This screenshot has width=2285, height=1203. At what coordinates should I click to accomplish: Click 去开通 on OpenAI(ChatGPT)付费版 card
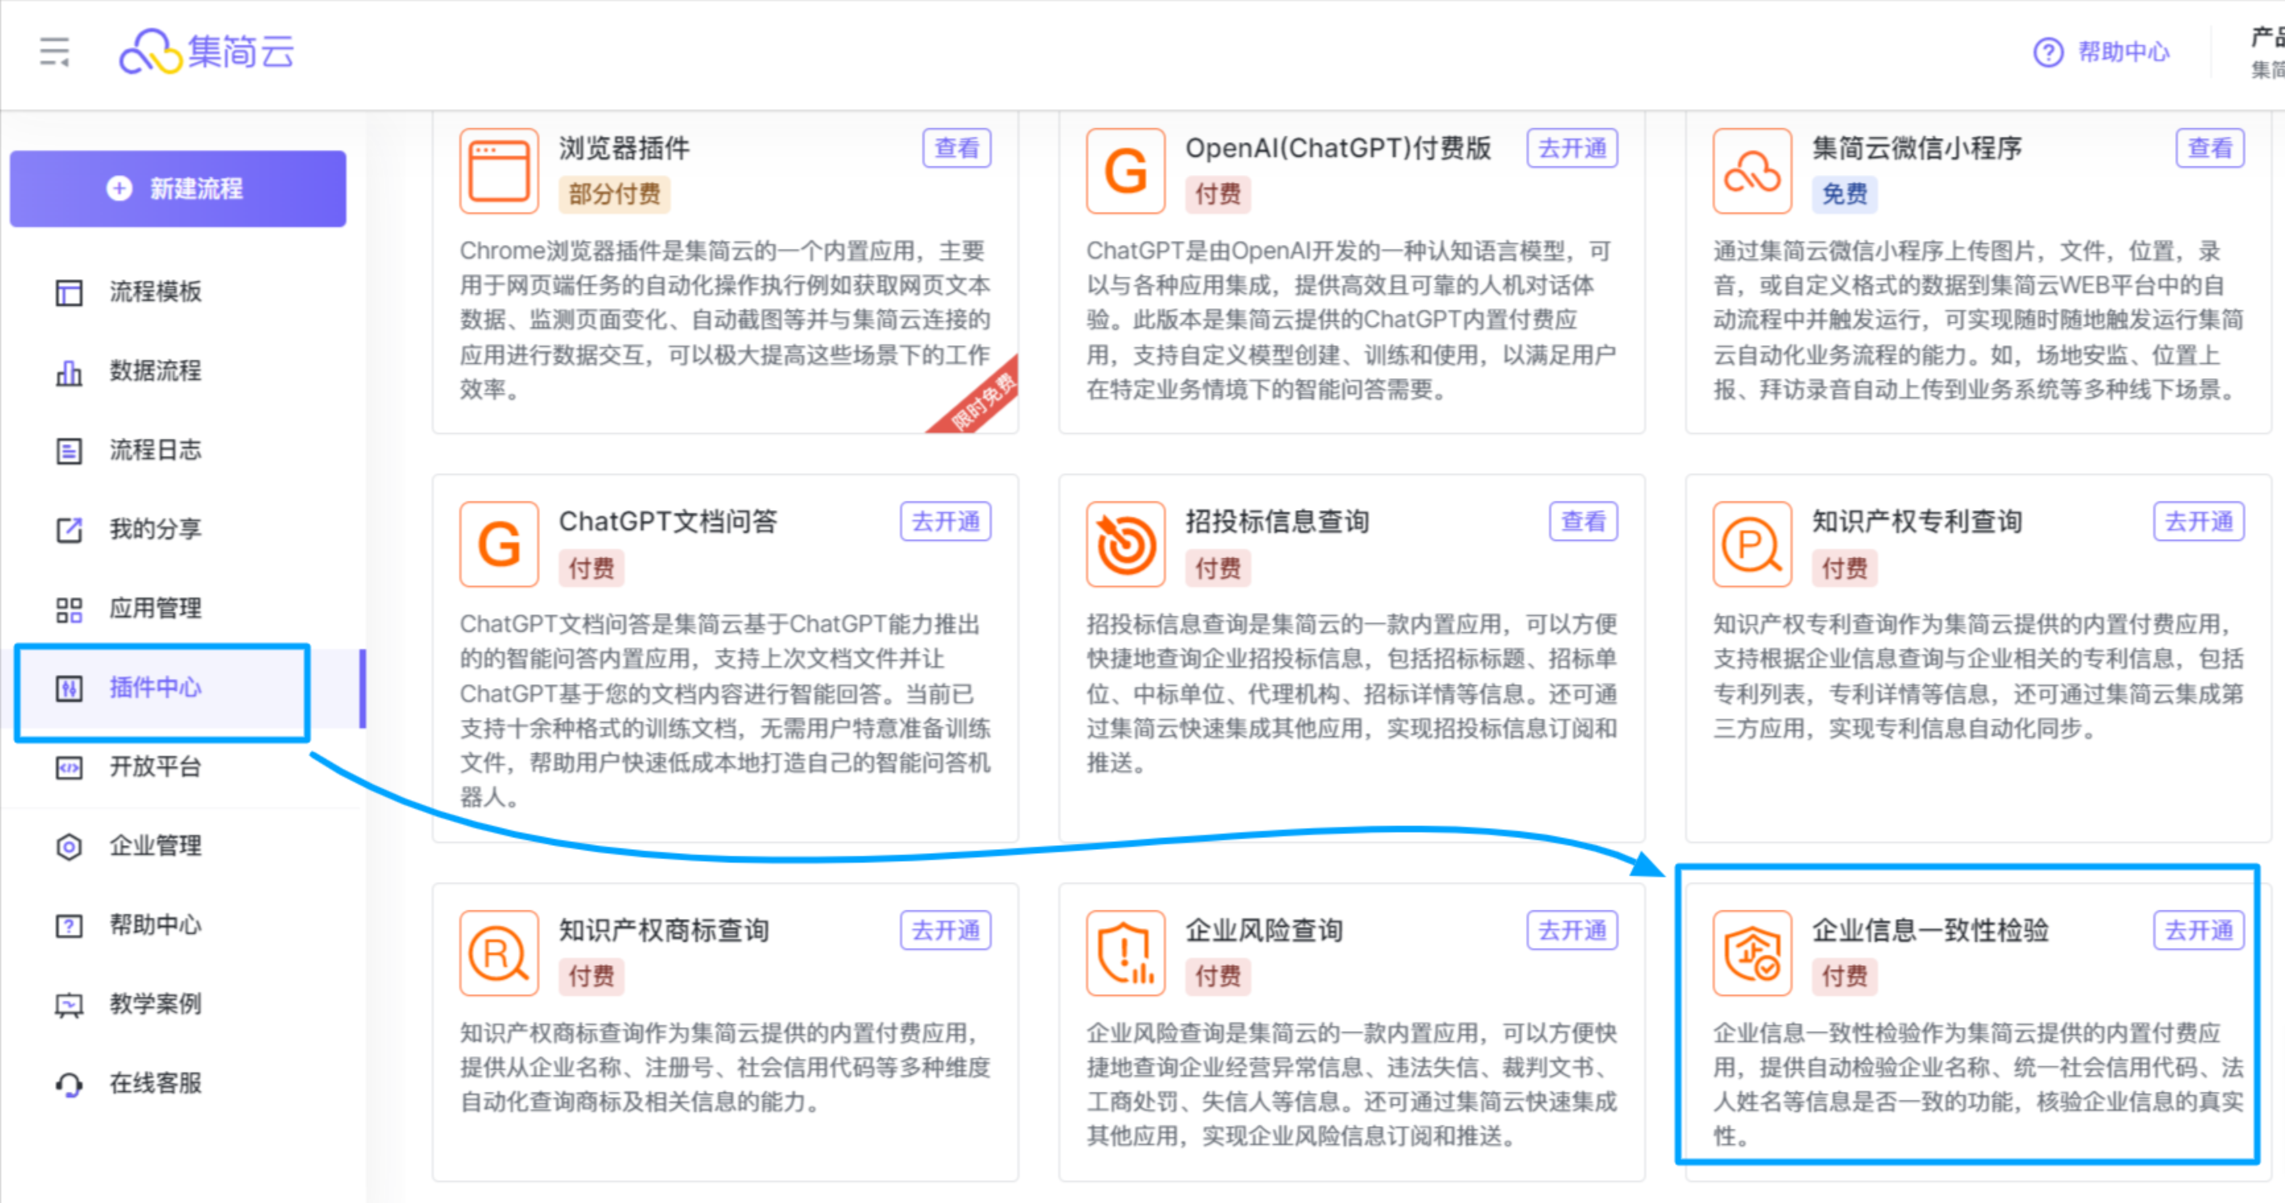pos(1572,148)
